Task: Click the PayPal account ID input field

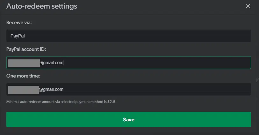Action: (x=128, y=63)
